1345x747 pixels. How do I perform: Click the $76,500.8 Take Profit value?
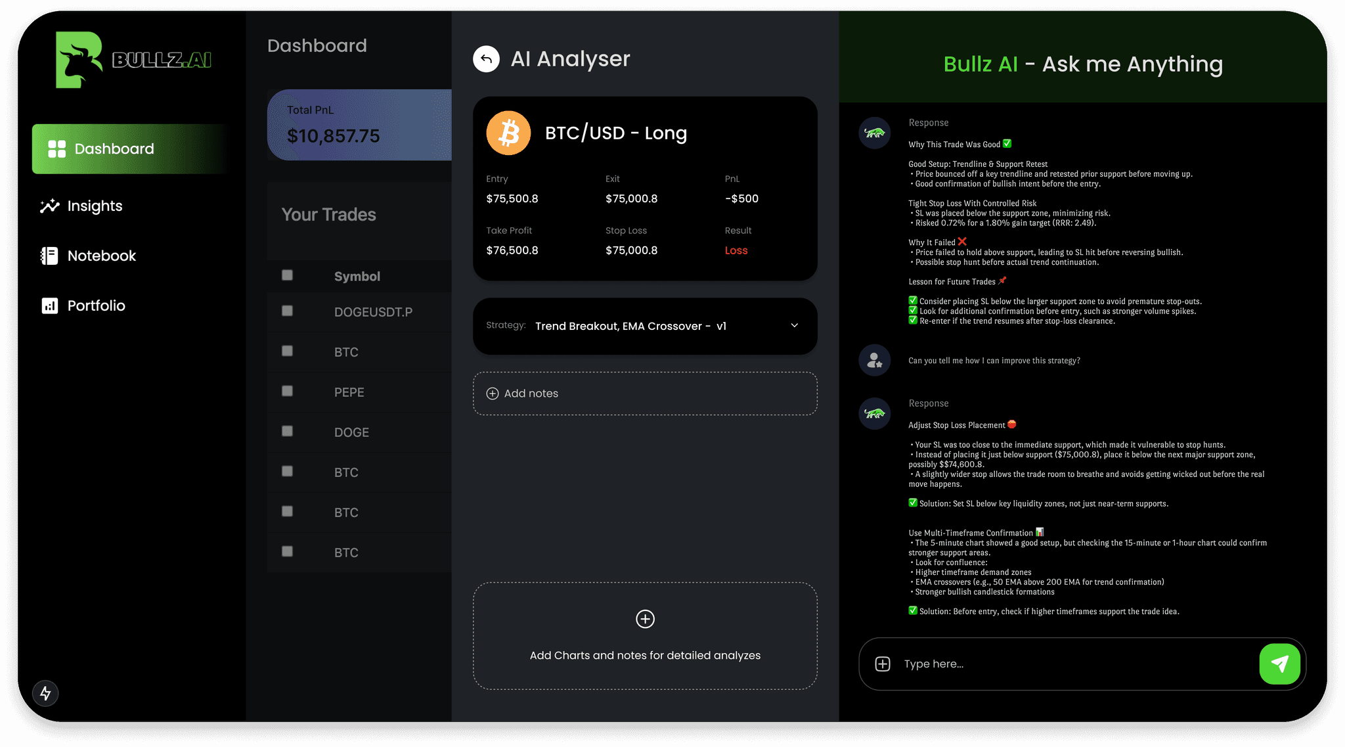512,251
